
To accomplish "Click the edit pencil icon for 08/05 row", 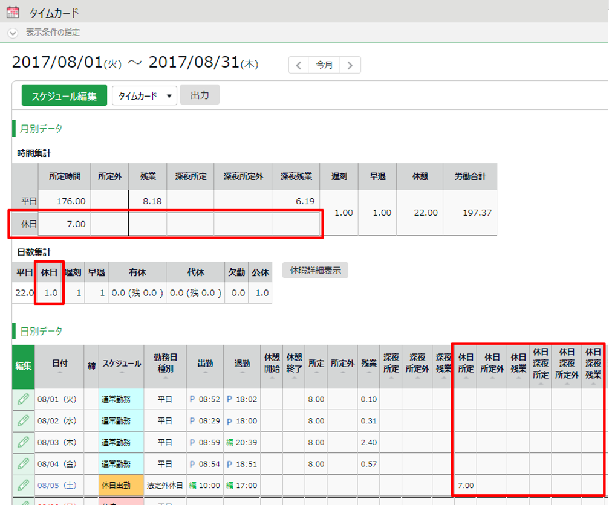I will coord(23,485).
